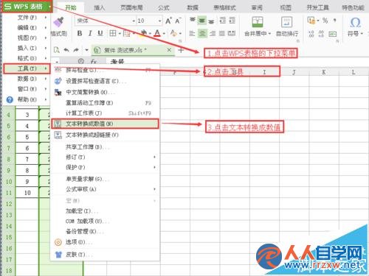Click the fx insert function button
Viewport: 369px width, 276px height.
(94, 61)
